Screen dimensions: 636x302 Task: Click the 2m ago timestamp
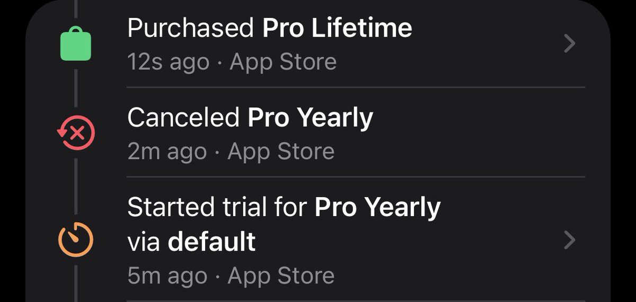click(167, 152)
